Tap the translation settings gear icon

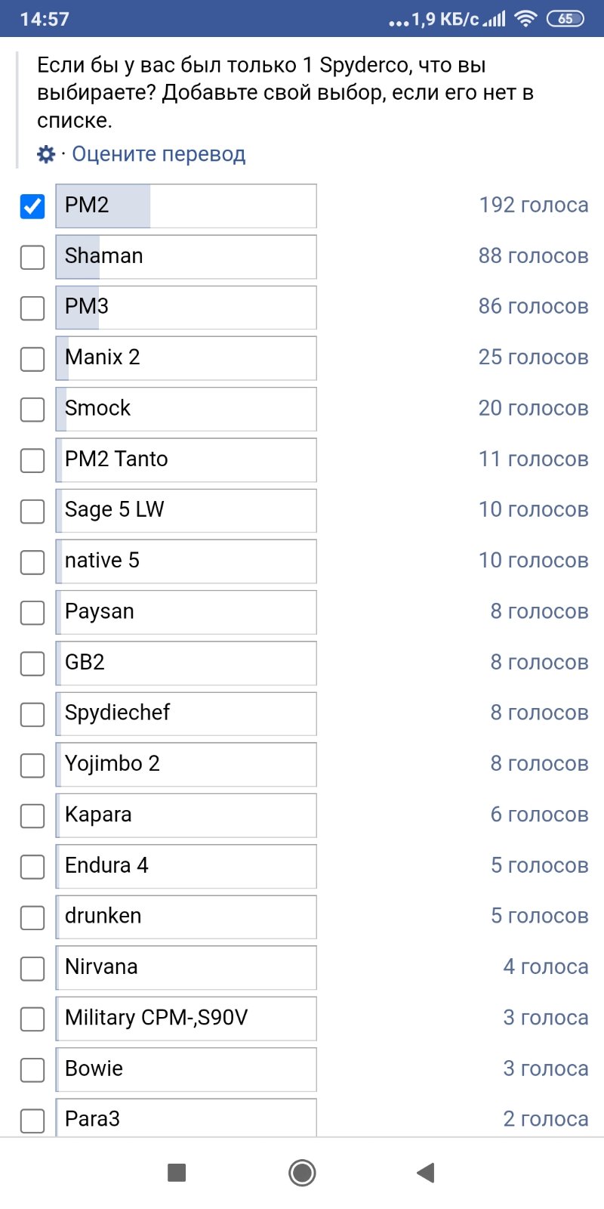tap(46, 154)
